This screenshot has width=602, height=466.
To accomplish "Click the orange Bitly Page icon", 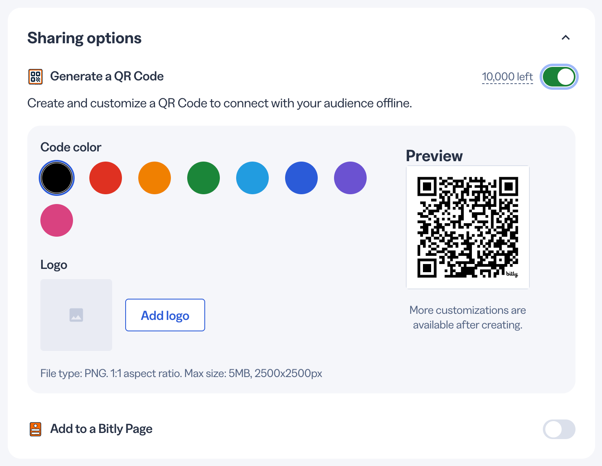I will pyautogui.click(x=35, y=429).
